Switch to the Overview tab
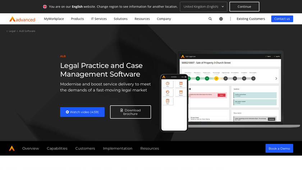This screenshot has width=302, height=170. tap(31, 148)
